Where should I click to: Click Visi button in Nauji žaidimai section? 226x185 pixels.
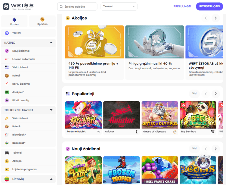tap(194, 149)
